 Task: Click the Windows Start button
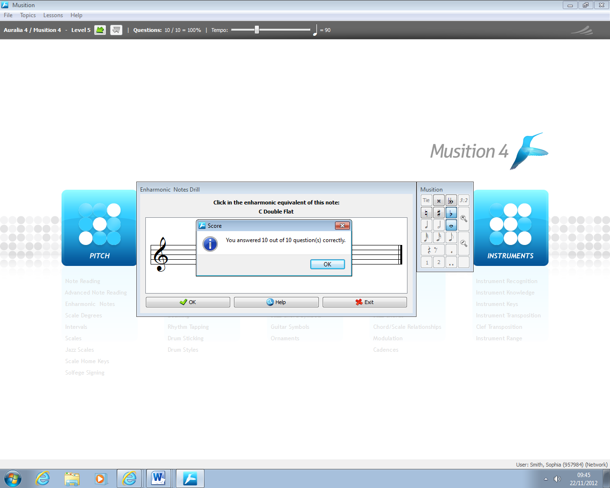13,478
